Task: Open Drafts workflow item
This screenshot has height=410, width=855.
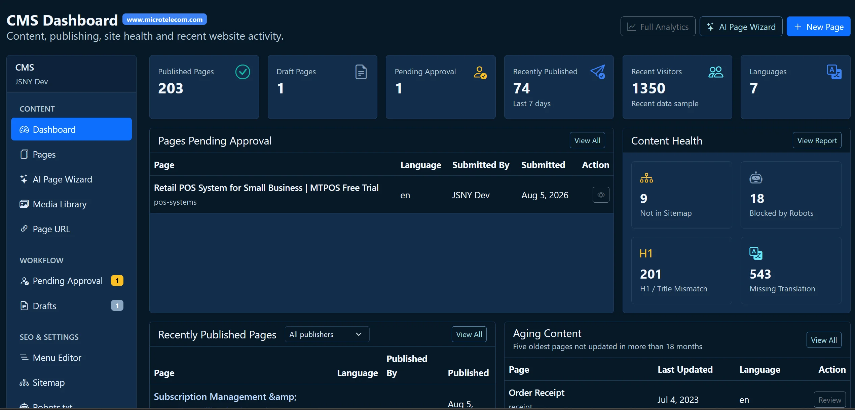Action: coord(71,306)
